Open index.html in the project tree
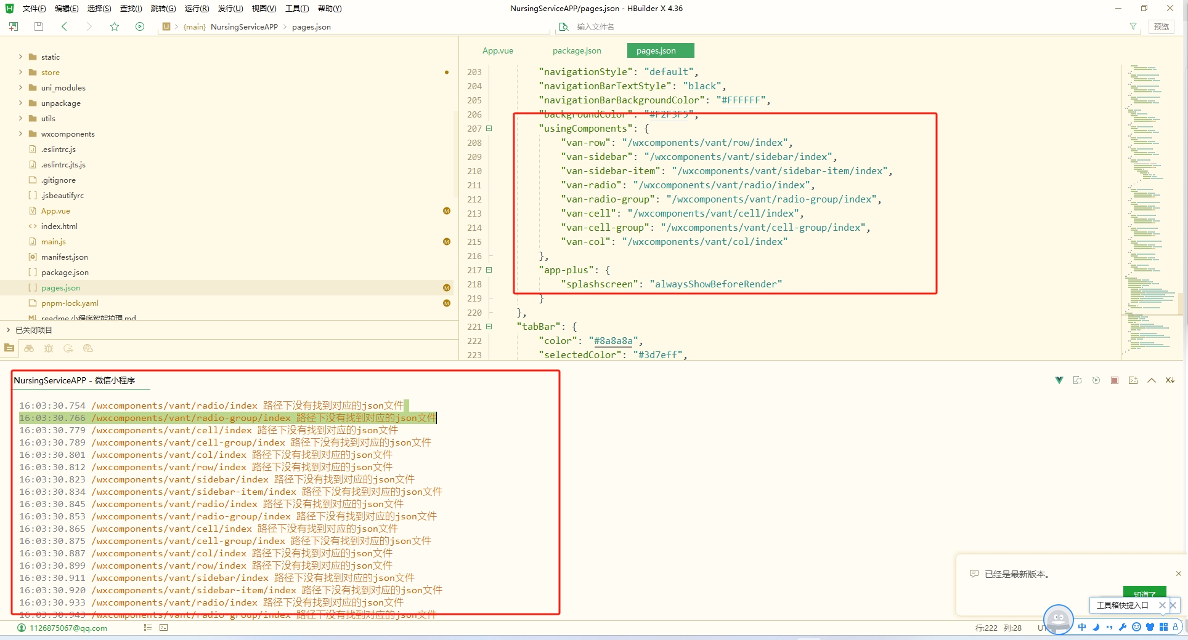Viewport: 1188px width, 640px height. point(59,226)
